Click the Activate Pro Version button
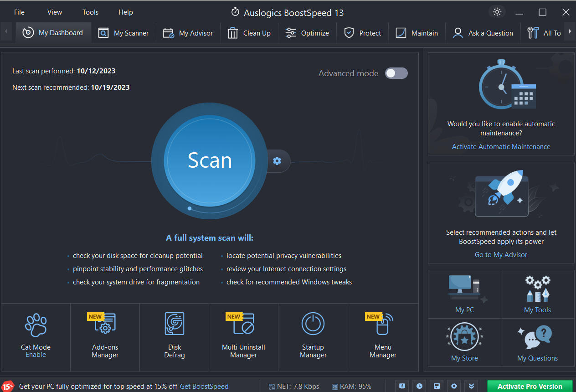576x392 pixels. point(530,386)
